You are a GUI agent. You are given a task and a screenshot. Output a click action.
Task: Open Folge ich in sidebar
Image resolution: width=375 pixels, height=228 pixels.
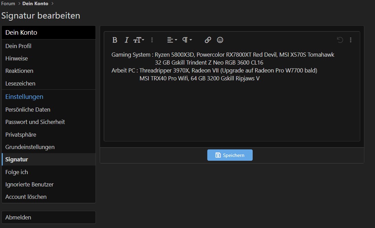pos(48,172)
